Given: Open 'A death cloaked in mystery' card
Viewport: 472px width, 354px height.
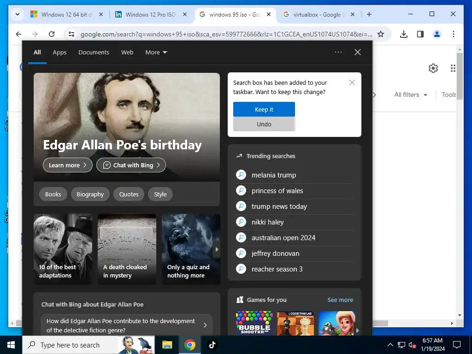Looking at the screenshot, I should pos(127,249).
